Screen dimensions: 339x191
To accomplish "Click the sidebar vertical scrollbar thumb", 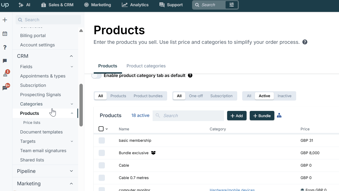I will (x=81, y=105).
